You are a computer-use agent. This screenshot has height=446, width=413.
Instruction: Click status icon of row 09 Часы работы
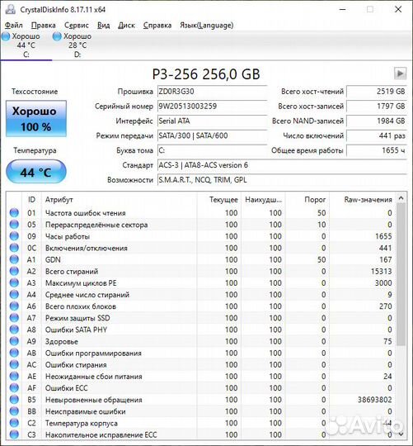[x=14, y=235]
